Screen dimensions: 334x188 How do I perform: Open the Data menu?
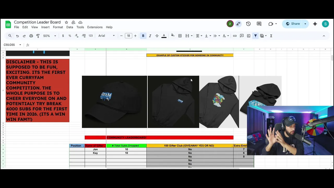(70, 27)
